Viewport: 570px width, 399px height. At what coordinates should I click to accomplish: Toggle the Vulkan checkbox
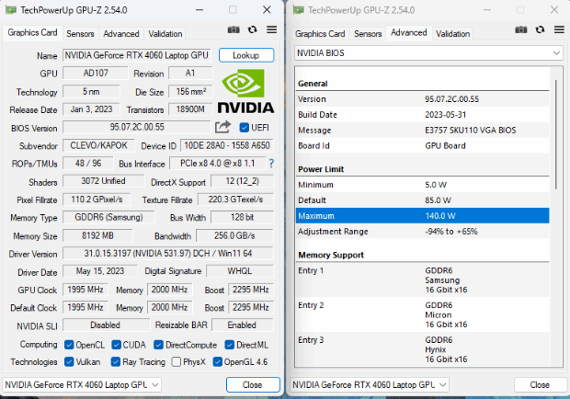(x=69, y=361)
